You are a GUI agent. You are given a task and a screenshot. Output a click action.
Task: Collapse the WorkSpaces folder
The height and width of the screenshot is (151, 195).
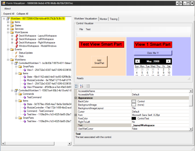click(x=8, y=32)
